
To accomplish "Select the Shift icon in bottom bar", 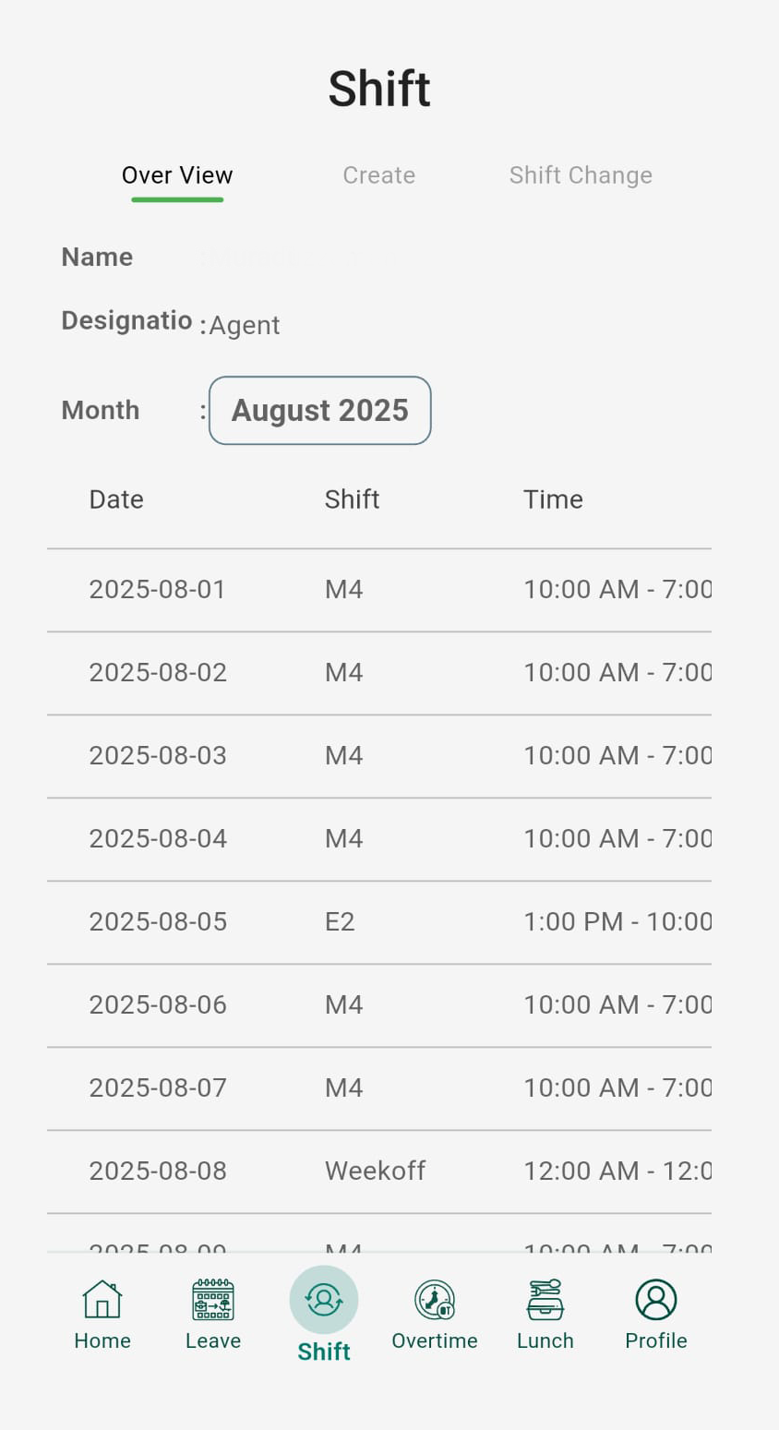I will pyautogui.click(x=324, y=1300).
